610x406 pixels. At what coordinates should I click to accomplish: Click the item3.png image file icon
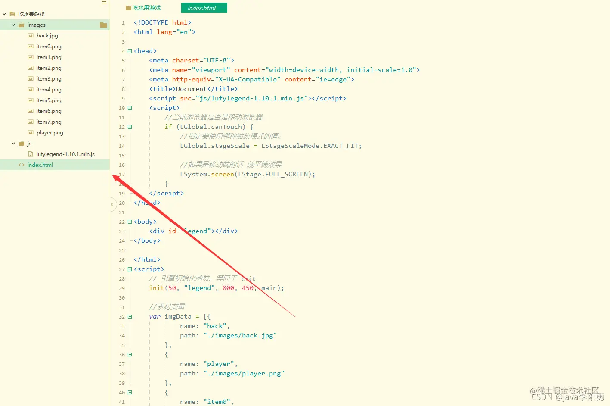[x=31, y=79]
